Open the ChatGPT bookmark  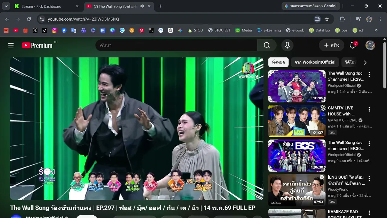(171, 30)
